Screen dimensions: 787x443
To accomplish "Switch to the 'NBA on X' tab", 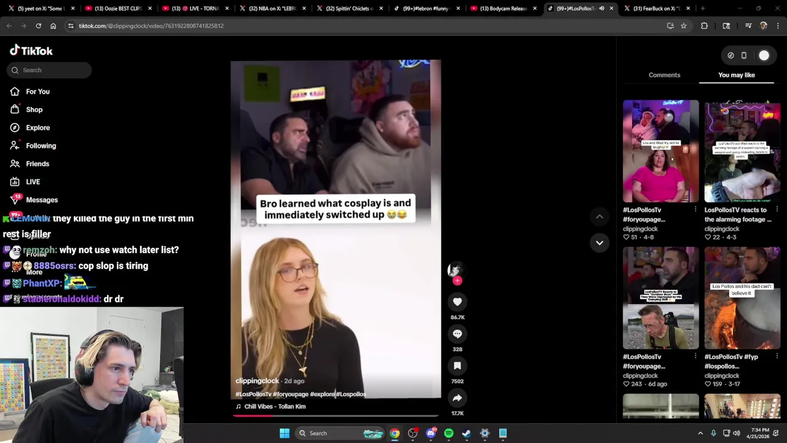I will [x=272, y=9].
